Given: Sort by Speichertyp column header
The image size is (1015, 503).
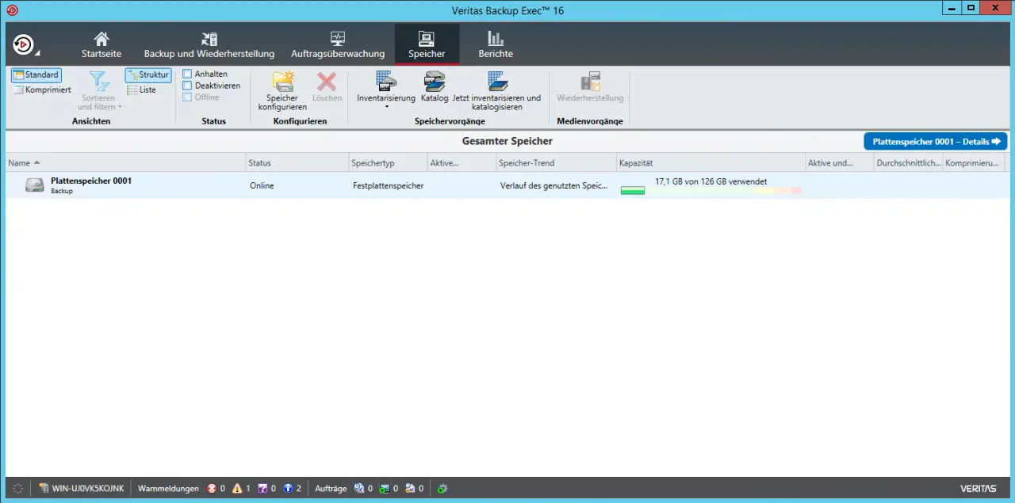Looking at the screenshot, I should 387,163.
